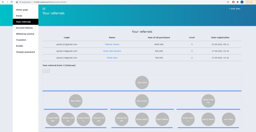Open the extensions puzzle icon
The width and height of the screenshot is (256, 132).
point(237,2)
